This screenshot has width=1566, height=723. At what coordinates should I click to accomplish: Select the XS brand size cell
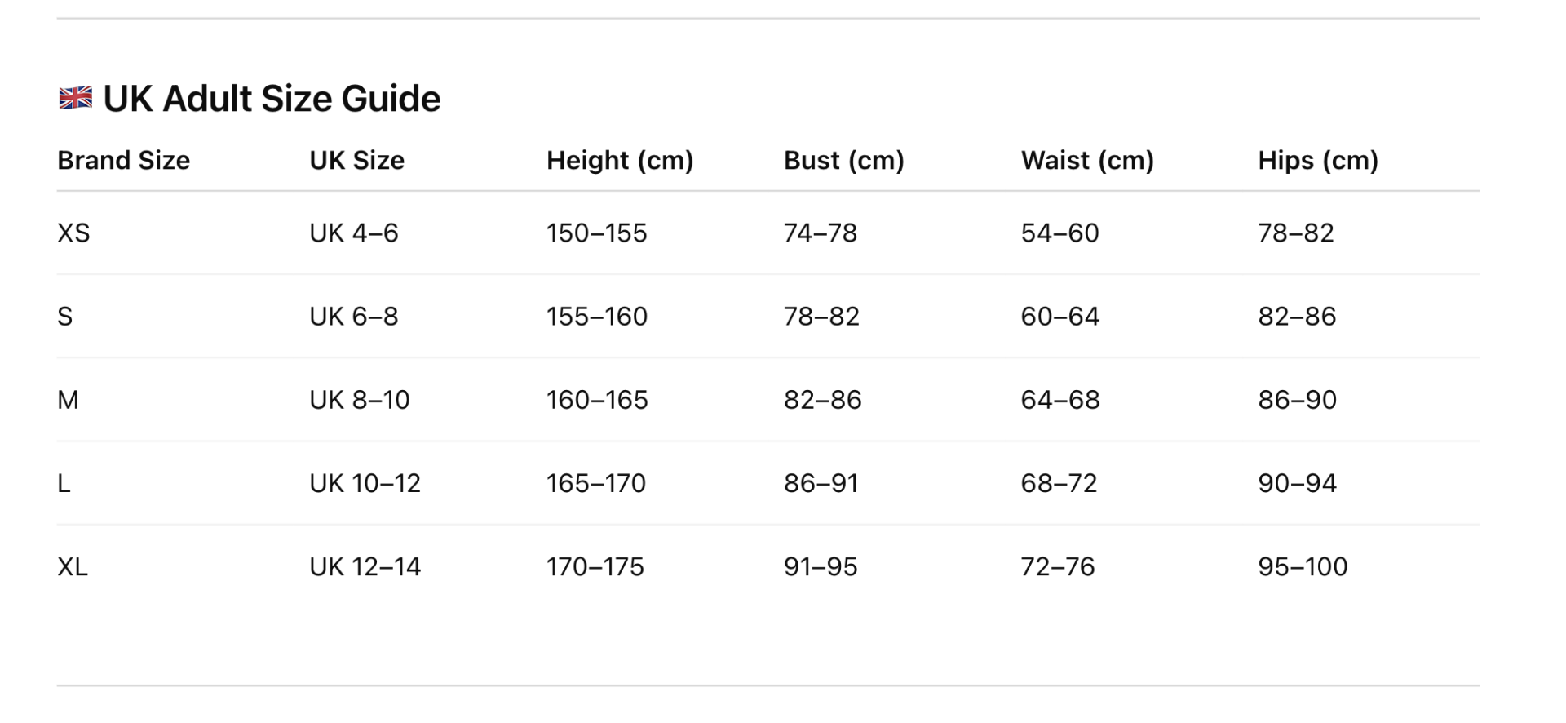[x=73, y=233]
